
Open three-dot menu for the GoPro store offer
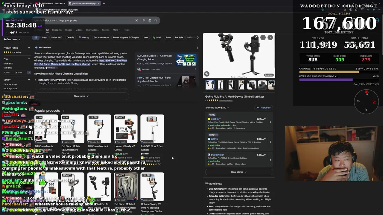[x=270, y=142]
